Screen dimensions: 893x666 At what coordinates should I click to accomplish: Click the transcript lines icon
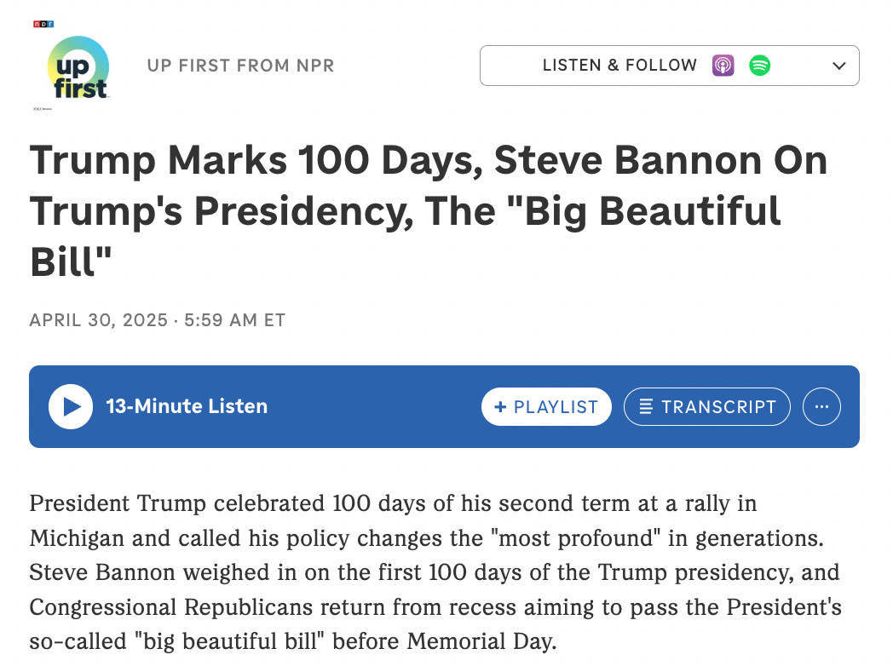point(646,406)
